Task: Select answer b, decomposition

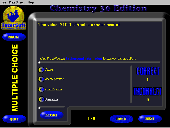Action: (41, 79)
